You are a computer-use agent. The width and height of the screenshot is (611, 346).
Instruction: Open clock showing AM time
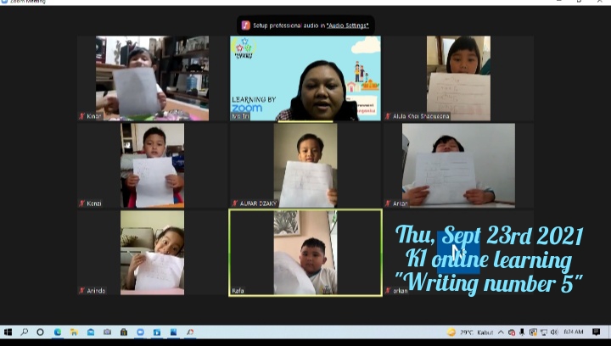pos(574,332)
